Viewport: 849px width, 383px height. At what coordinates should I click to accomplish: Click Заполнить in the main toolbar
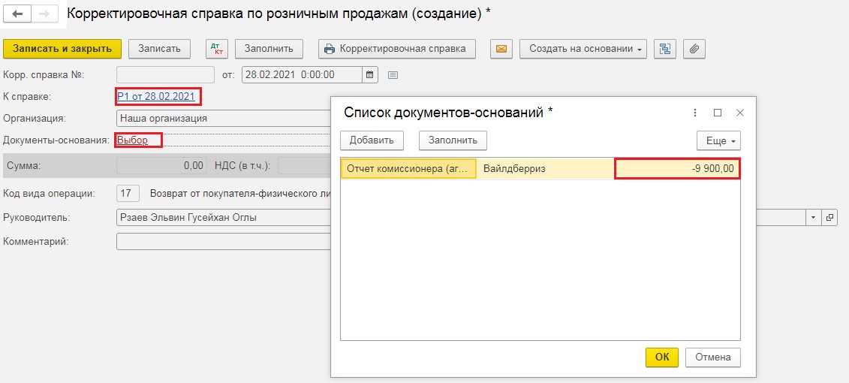[x=269, y=49]
